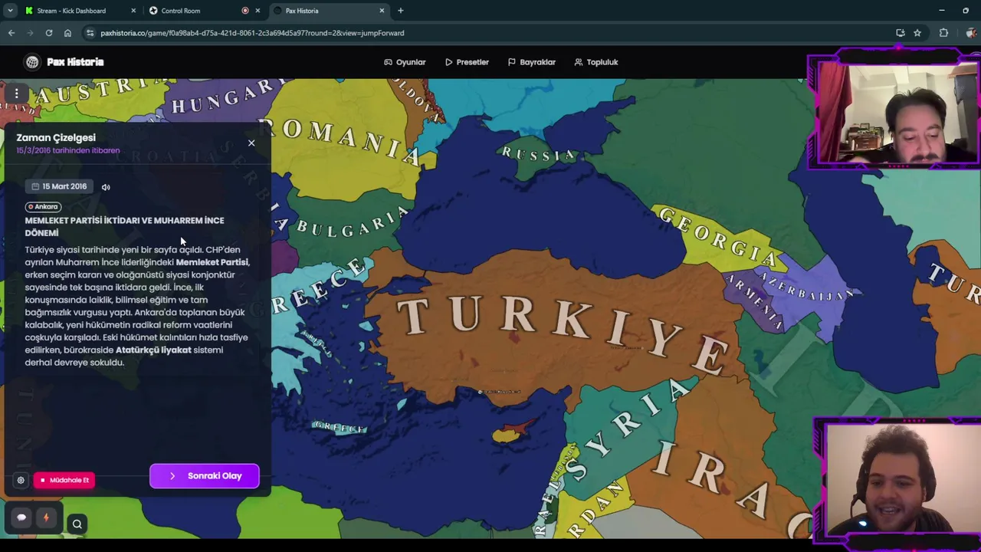The width and height of the screenshot is (981, 552).
Task: Select the lightning bolt actions icon
Action: coord(46,517)
